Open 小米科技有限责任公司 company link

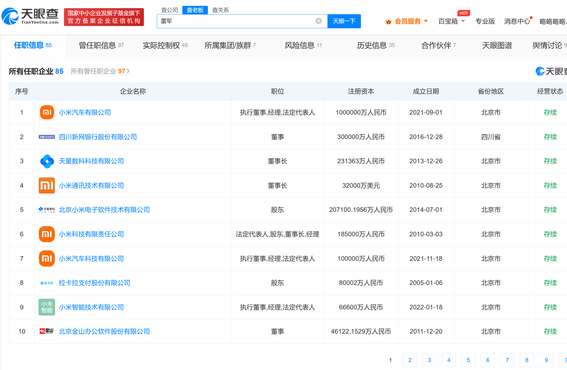tap(91, 234)
